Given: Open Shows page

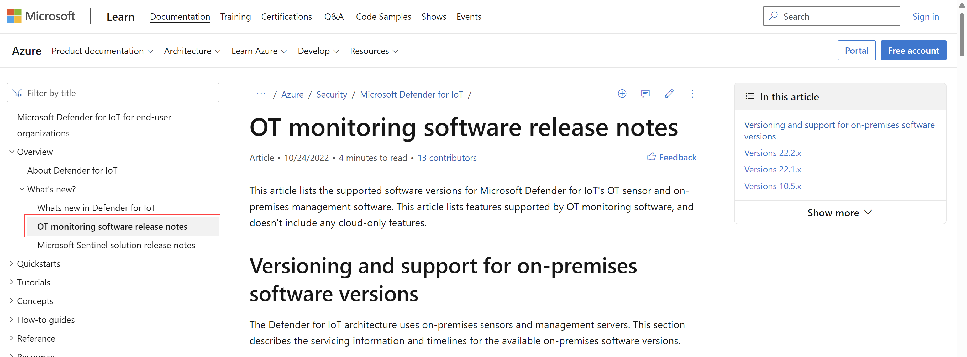Looking at the screenshot, I should pyautogui.click(x=434, y=17).
